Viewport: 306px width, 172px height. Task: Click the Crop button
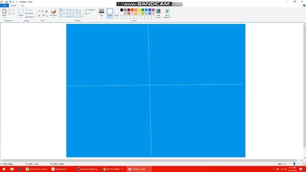pyautogui.click(x=29, y=10)
